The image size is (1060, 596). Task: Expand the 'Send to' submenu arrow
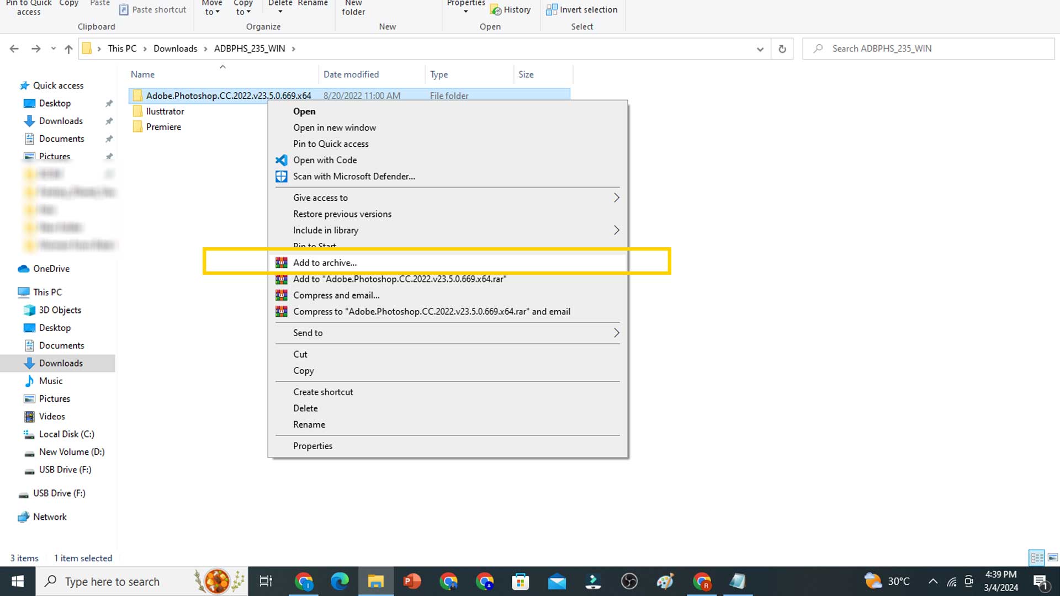point(616,333)
